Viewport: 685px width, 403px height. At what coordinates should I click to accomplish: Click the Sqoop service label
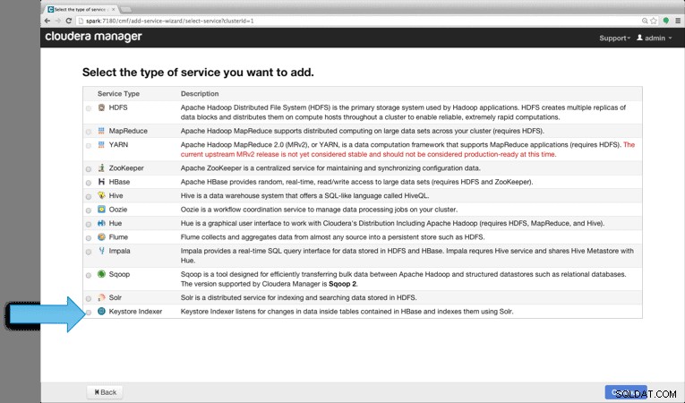119,274
